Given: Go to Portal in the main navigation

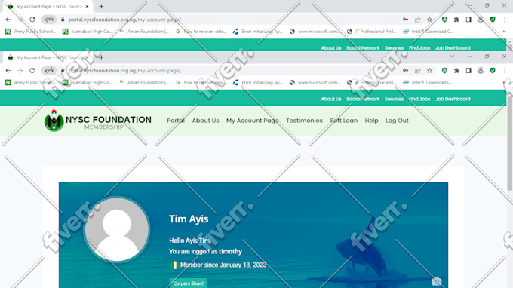Looking at the screenshot, I should point(176,121).
